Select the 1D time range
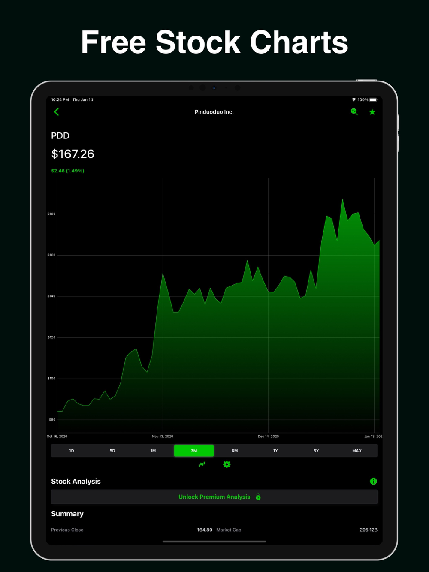The width and height of the screenshot is (429, 572). (72, 451)
